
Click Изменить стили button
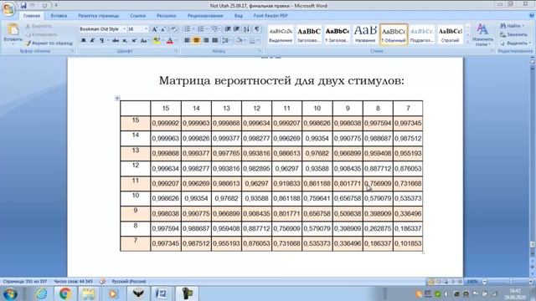(x=482, y=34)
